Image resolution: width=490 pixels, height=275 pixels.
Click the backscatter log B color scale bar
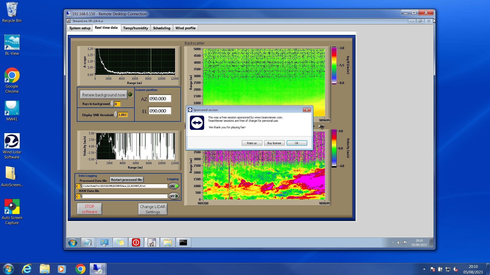(334, 65)
